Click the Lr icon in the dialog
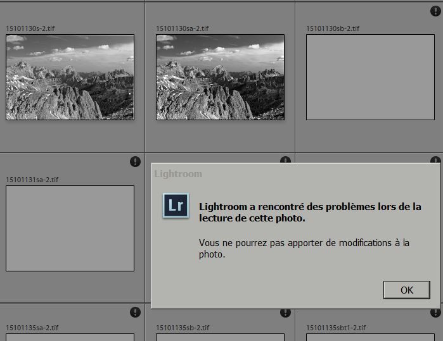Image resolution: width=443 pixels, height=341 pixels. click(x=176, y=206)
